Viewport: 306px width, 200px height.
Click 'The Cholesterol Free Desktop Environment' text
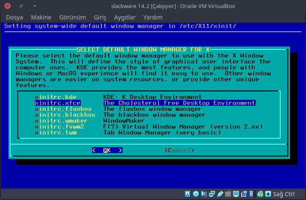179,103
